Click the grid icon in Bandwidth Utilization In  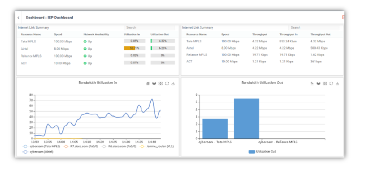[x=160, y=84]
